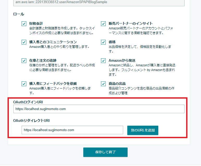Viewport: 201px width, 166px height.
Task: Click the 保存して終了 button
Action: click(105, 152)
